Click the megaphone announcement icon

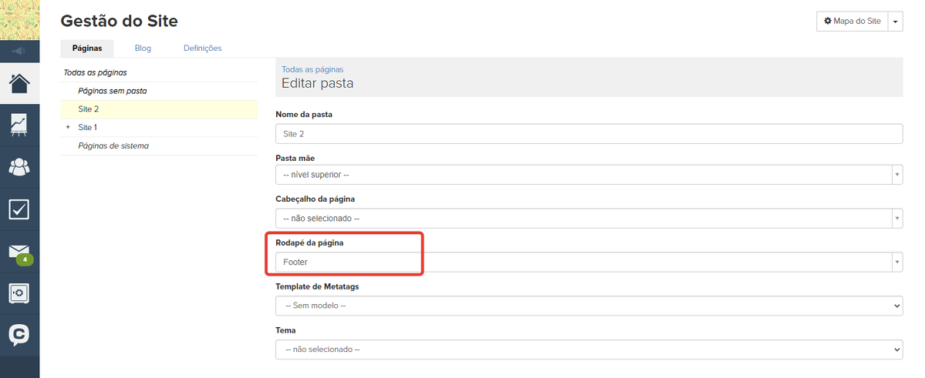19,52
